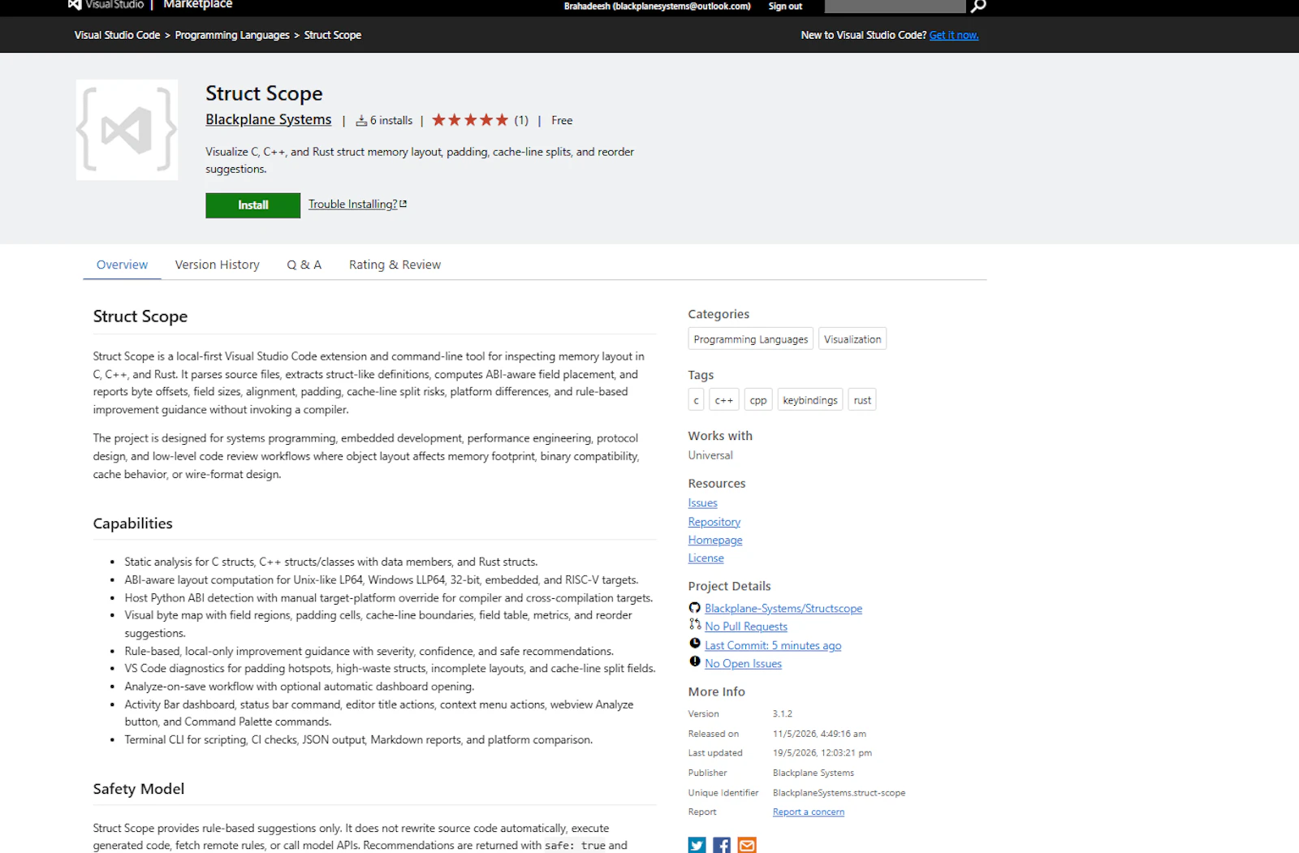Click the Free price label
This screenshot has width=1299, height=853.
[562, 120]
